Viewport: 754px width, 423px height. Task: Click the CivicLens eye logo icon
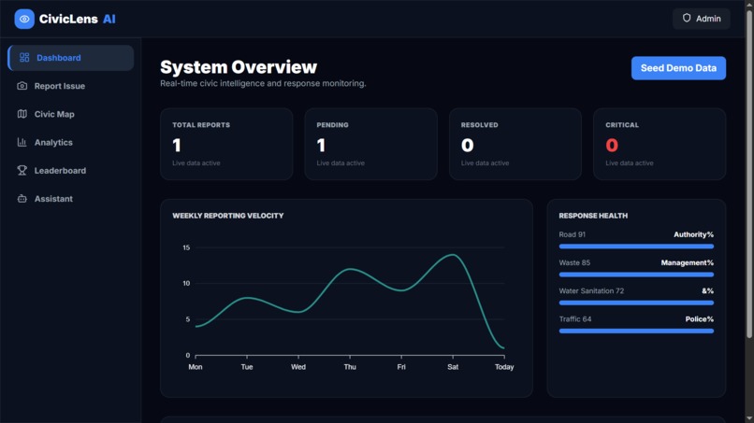24,20
